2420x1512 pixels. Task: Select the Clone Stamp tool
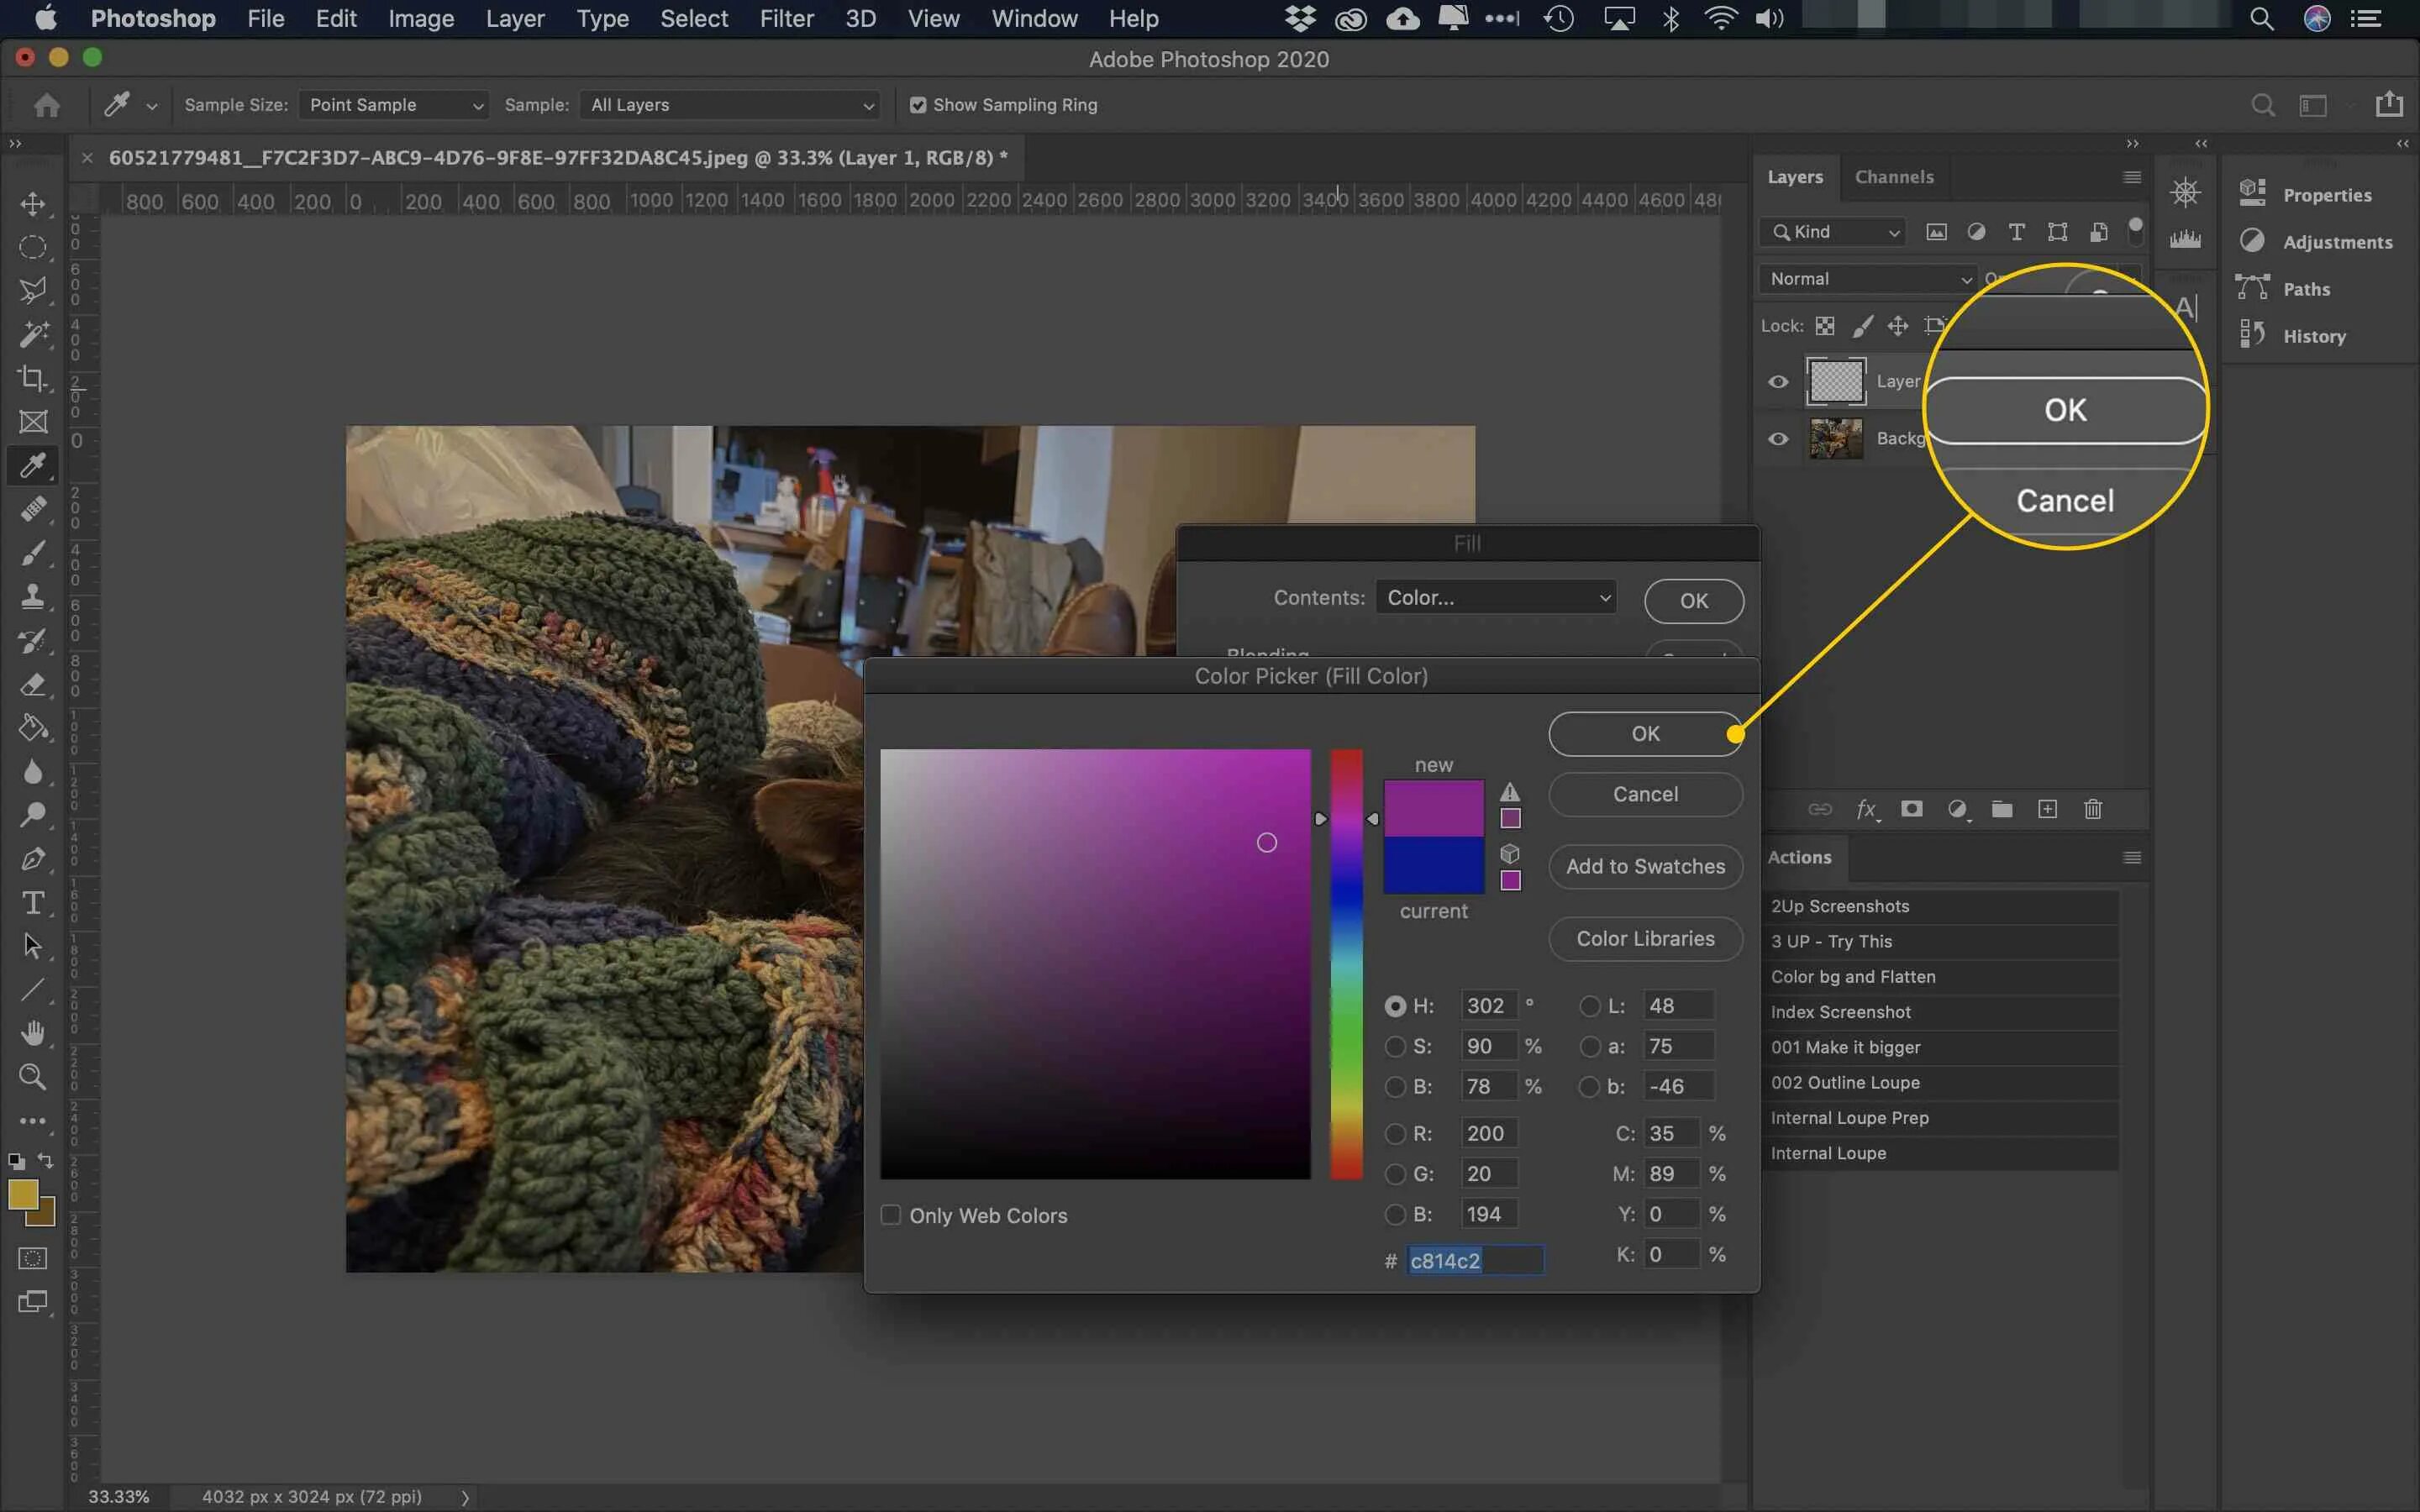[x=33, y=596]
